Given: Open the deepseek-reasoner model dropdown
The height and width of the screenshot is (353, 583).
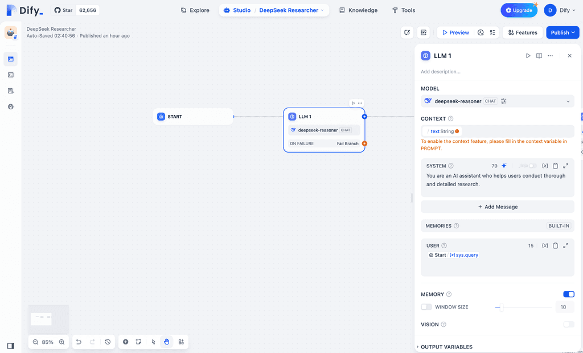Looking at the screenshot, I should click(497, 101).
